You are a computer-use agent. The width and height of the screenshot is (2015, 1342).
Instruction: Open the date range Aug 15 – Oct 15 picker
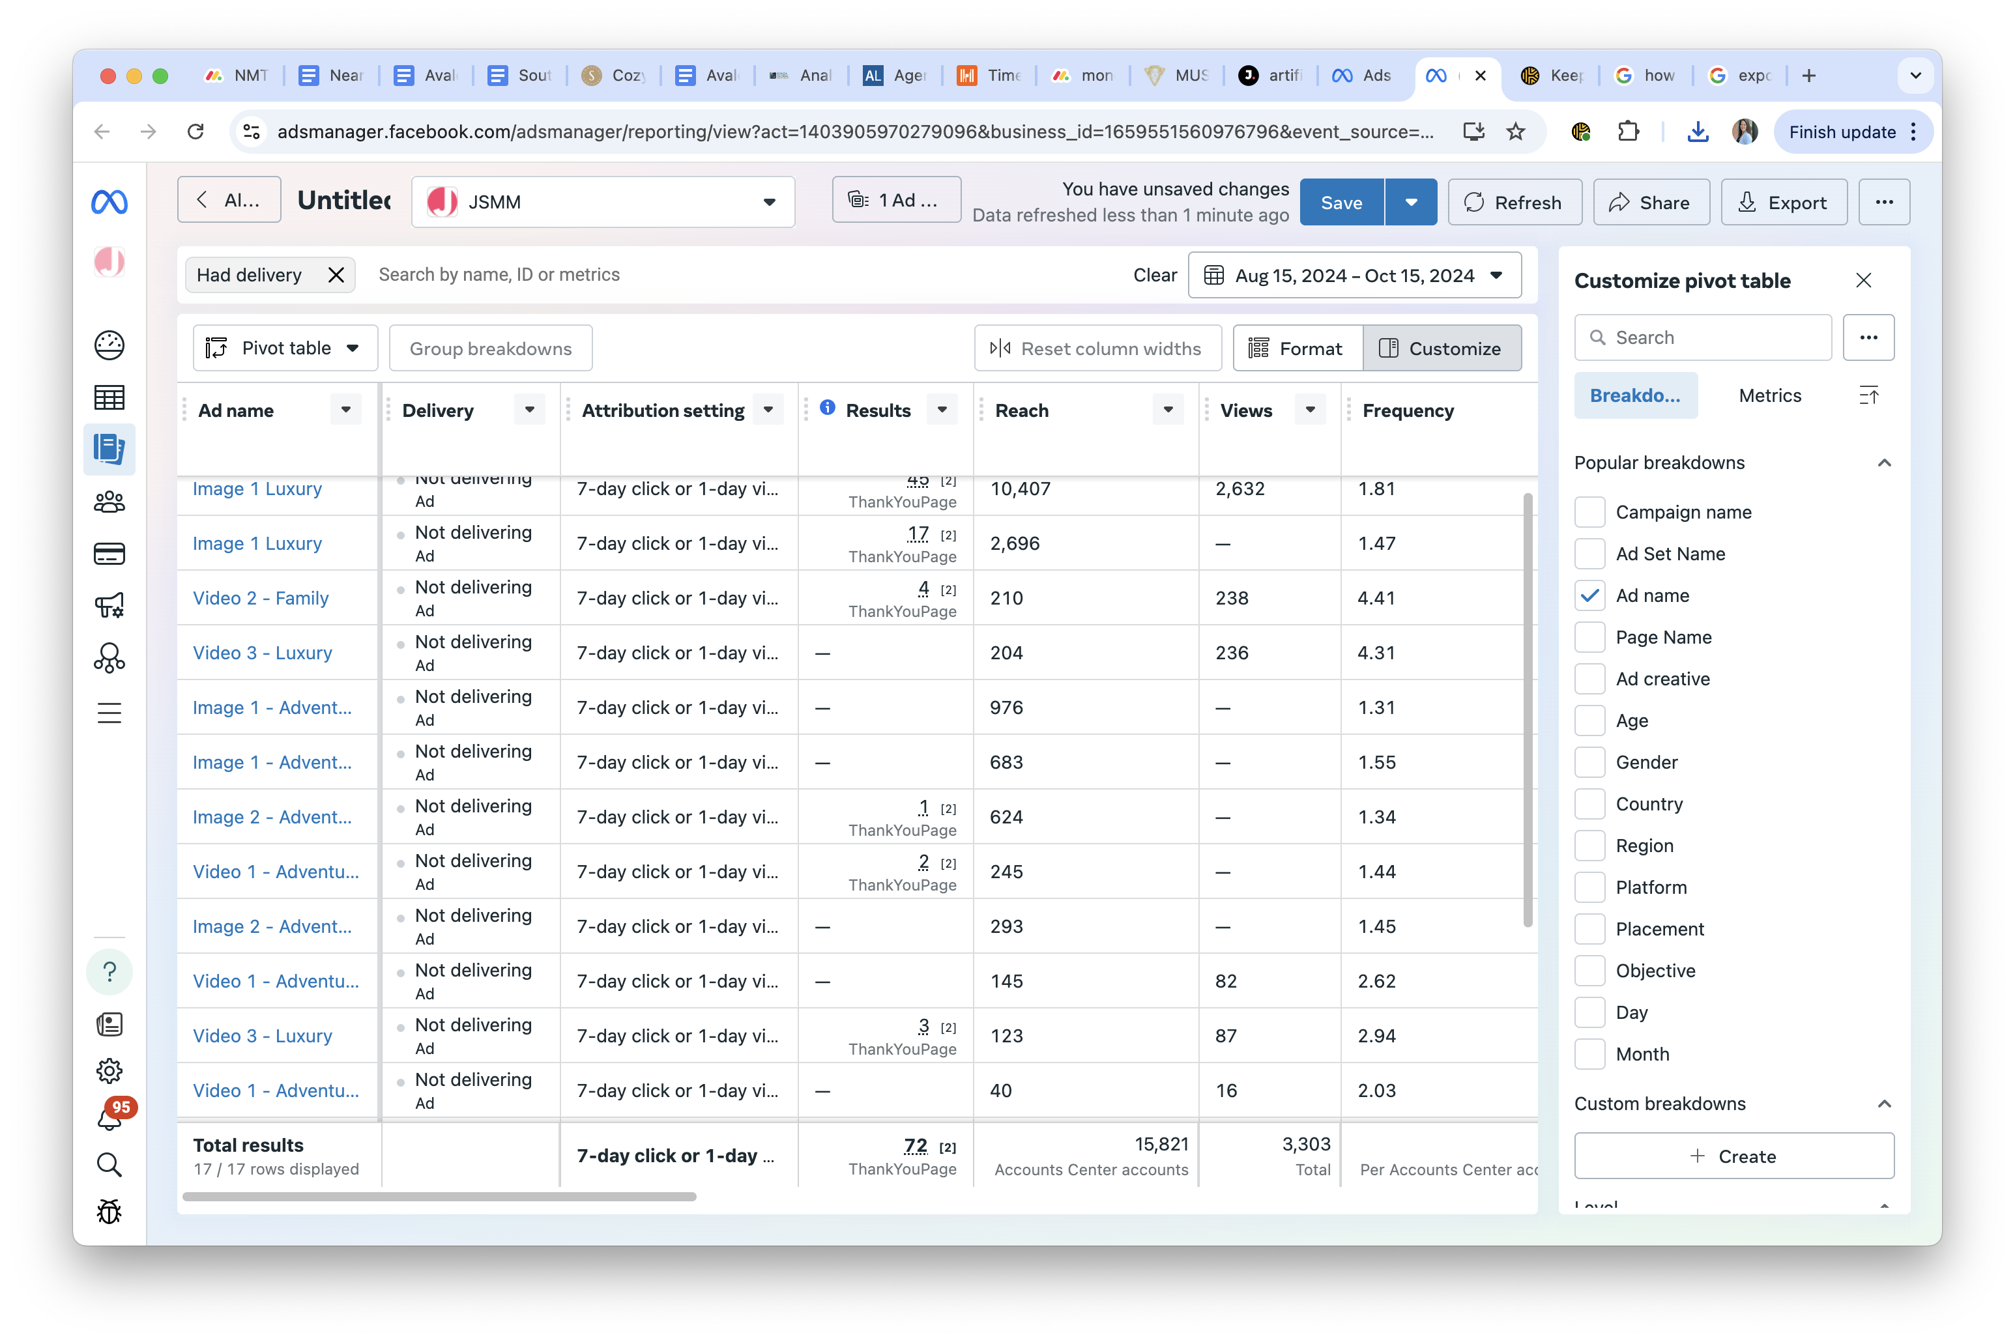click(x=1354, y=276)
